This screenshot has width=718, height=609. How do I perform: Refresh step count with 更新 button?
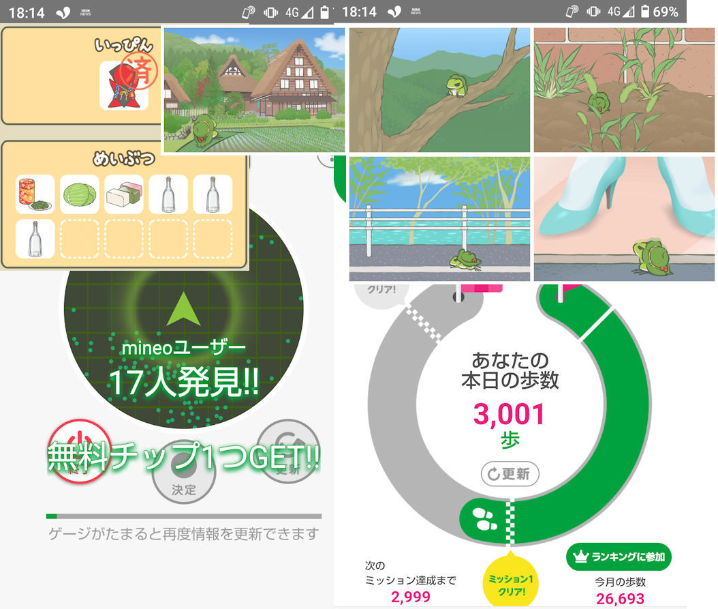tap(510, 474)
